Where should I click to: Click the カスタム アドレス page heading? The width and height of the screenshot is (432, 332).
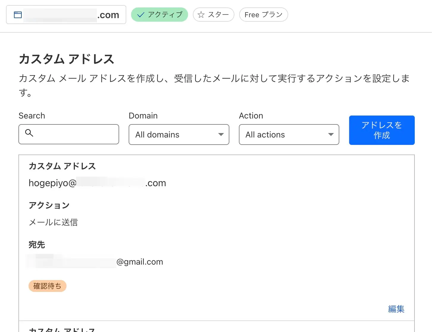pos(67,59)
